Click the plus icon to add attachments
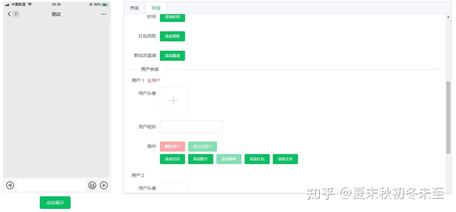456x212 pixels. click(104, 185)
